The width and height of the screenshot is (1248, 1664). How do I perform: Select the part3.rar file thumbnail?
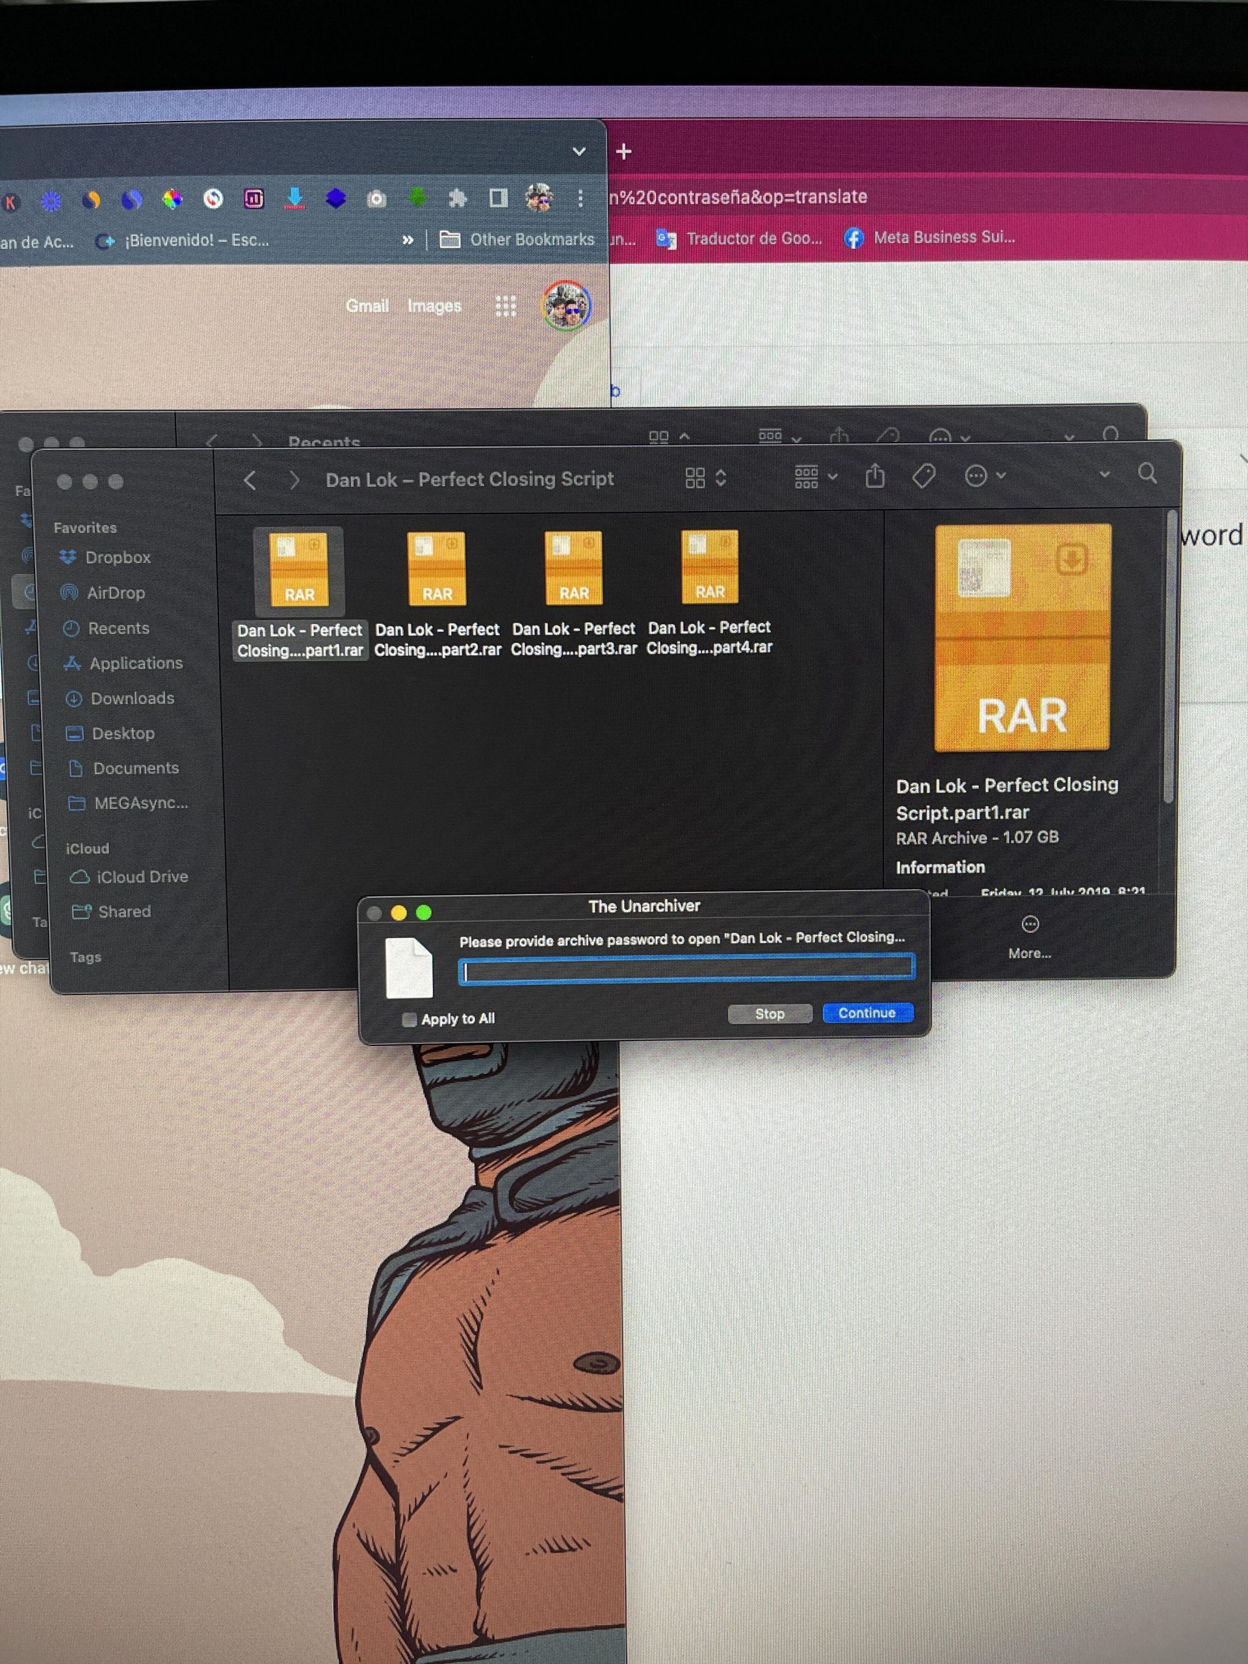click(573, 568)
